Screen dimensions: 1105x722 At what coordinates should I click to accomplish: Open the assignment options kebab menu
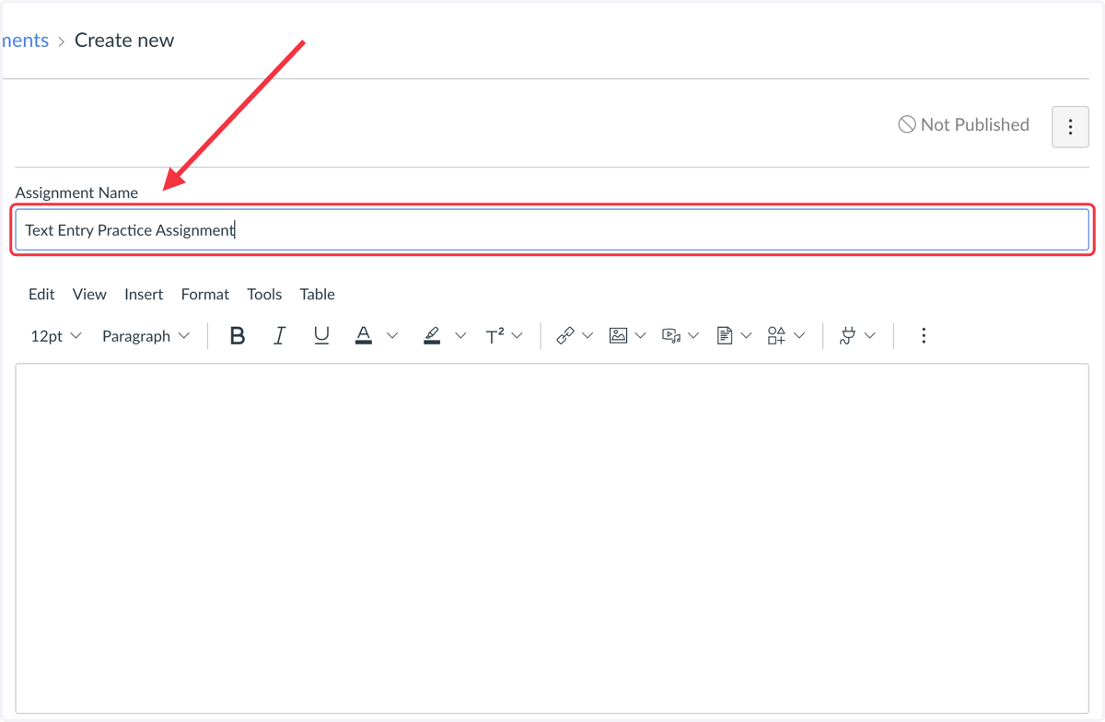pyautogui.click(x=1070, y=127)
